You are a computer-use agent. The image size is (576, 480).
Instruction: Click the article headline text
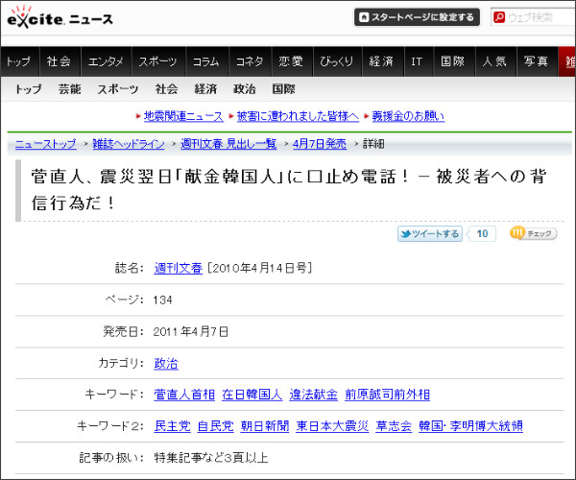pos(289,189)
